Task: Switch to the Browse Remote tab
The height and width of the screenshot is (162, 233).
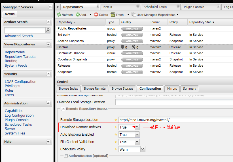Action: tap(95, 89)
